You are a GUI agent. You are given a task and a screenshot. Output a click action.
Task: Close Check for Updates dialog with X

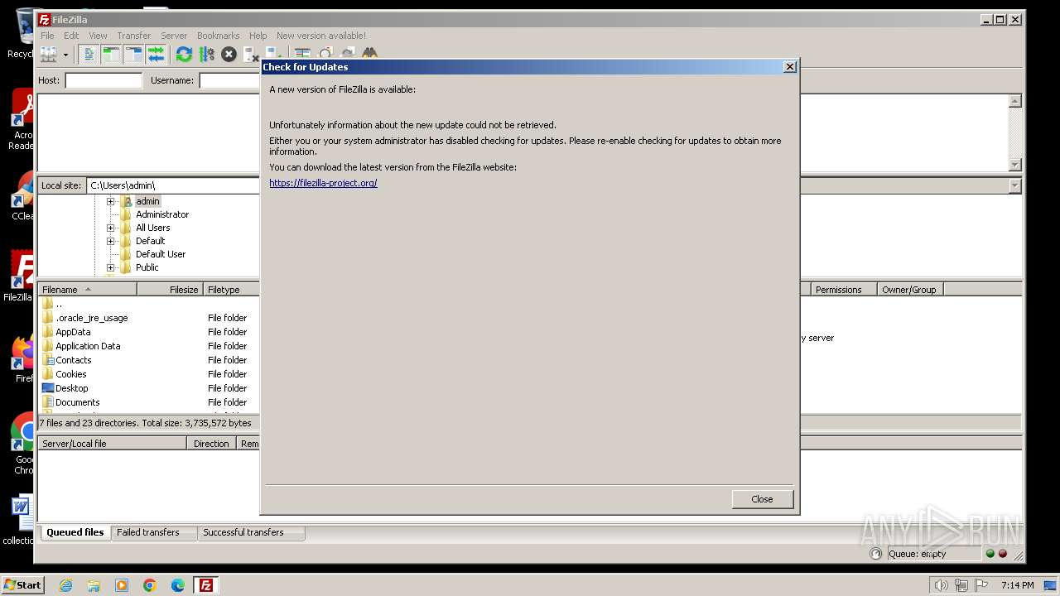(789, 67)
